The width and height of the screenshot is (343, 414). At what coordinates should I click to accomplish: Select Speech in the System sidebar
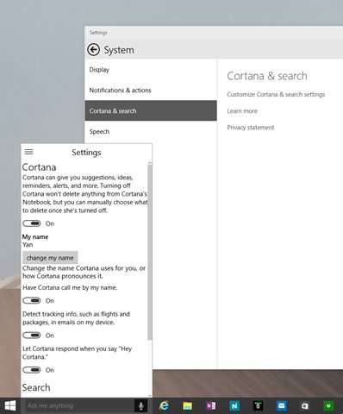151,132
